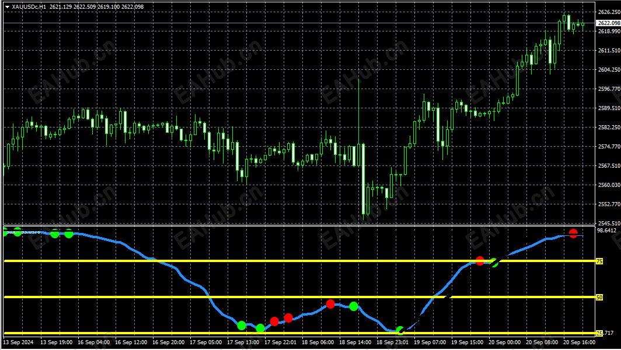
Task: Click the 18 Sep 23:01 time label
Action: point(392,342)
